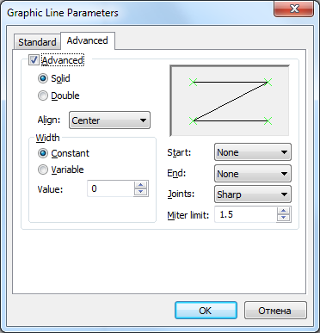Open the Joints dropdown set to Sharp
This screenshot has width=320, height=333.
click(x=253, y=194)
